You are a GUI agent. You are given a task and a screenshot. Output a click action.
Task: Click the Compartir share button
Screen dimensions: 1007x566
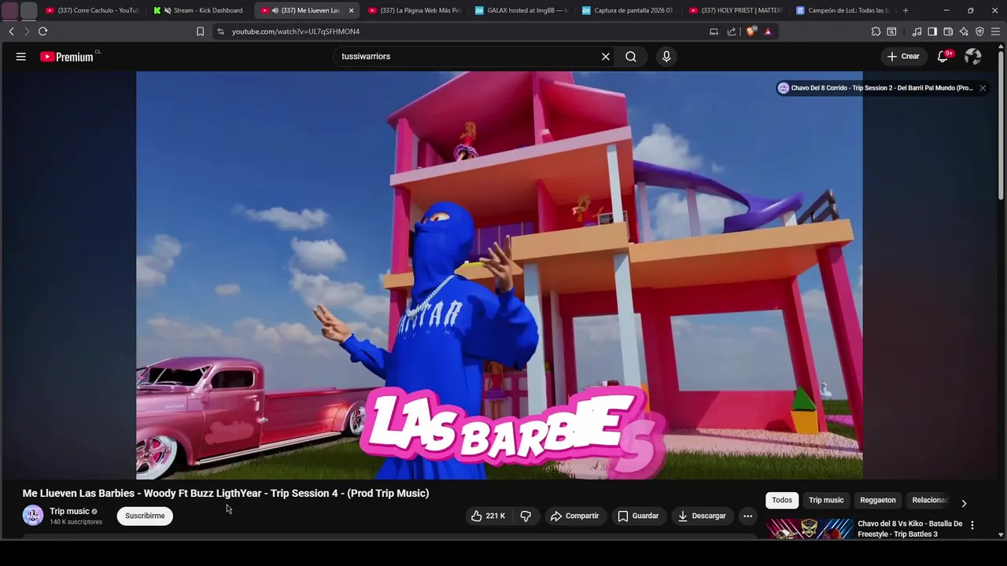[x=575, y=516]
